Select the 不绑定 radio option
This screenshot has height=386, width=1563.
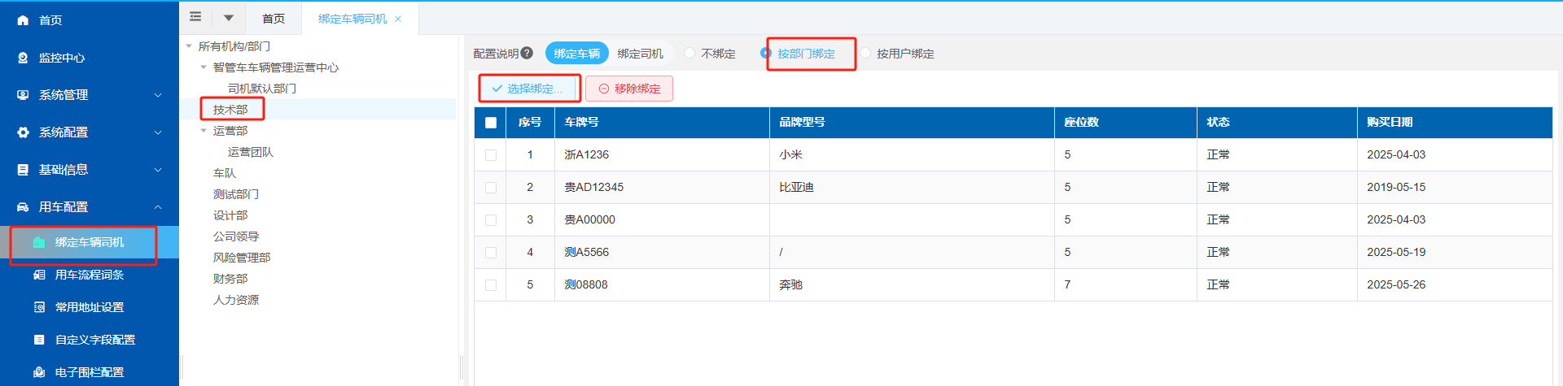[690, 53]
